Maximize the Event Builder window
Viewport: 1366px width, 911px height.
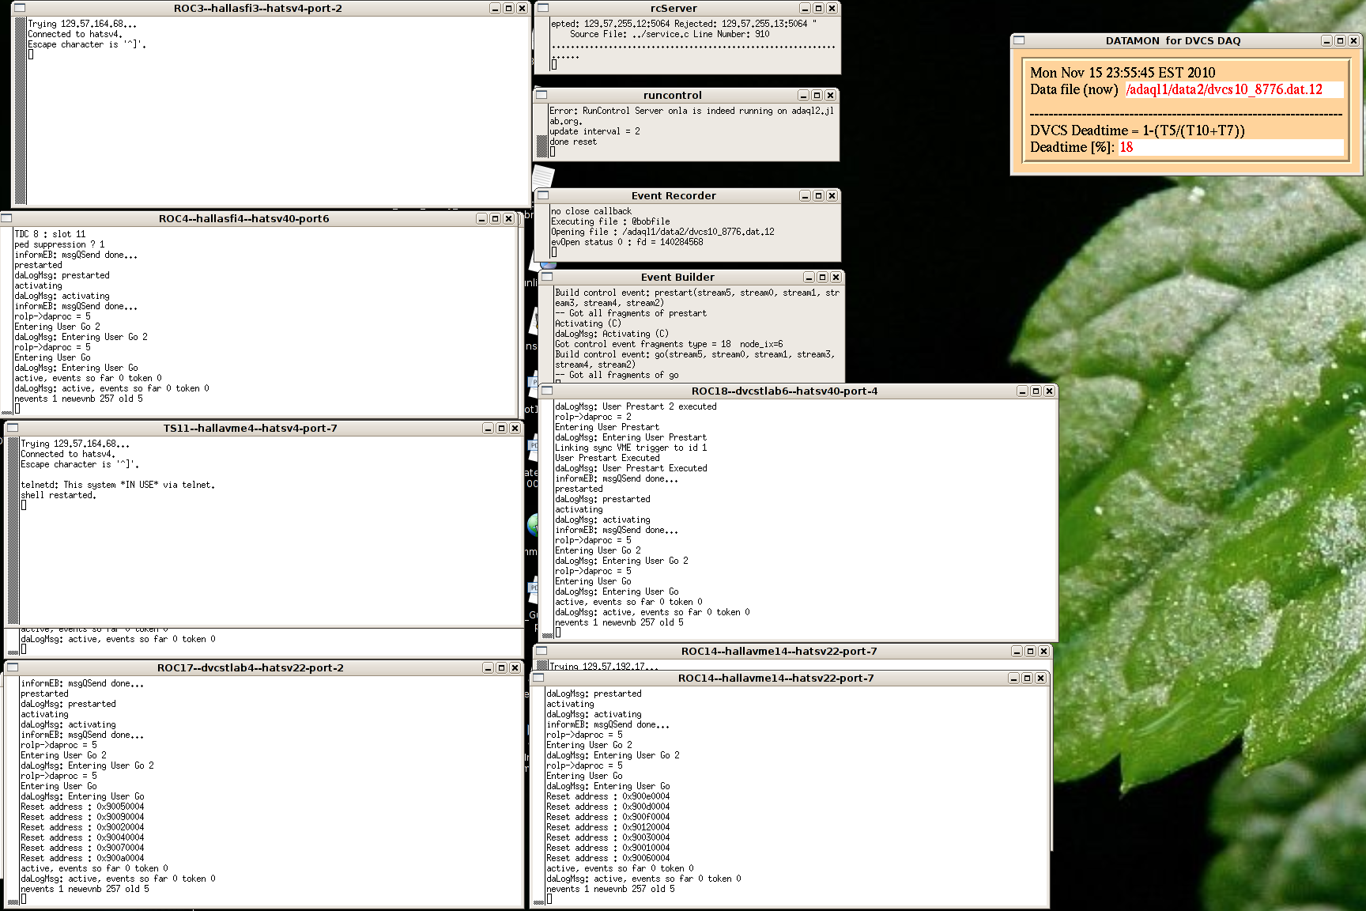(x=822, y=277)
